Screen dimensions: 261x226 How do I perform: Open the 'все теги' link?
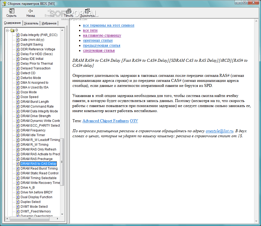point(90,30)
